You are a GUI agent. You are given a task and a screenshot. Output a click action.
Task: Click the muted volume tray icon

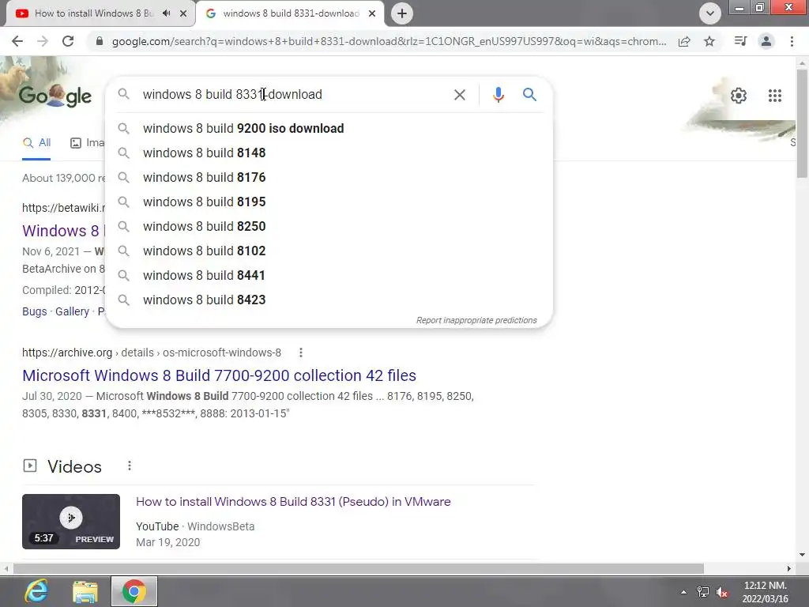click(722, 592)
